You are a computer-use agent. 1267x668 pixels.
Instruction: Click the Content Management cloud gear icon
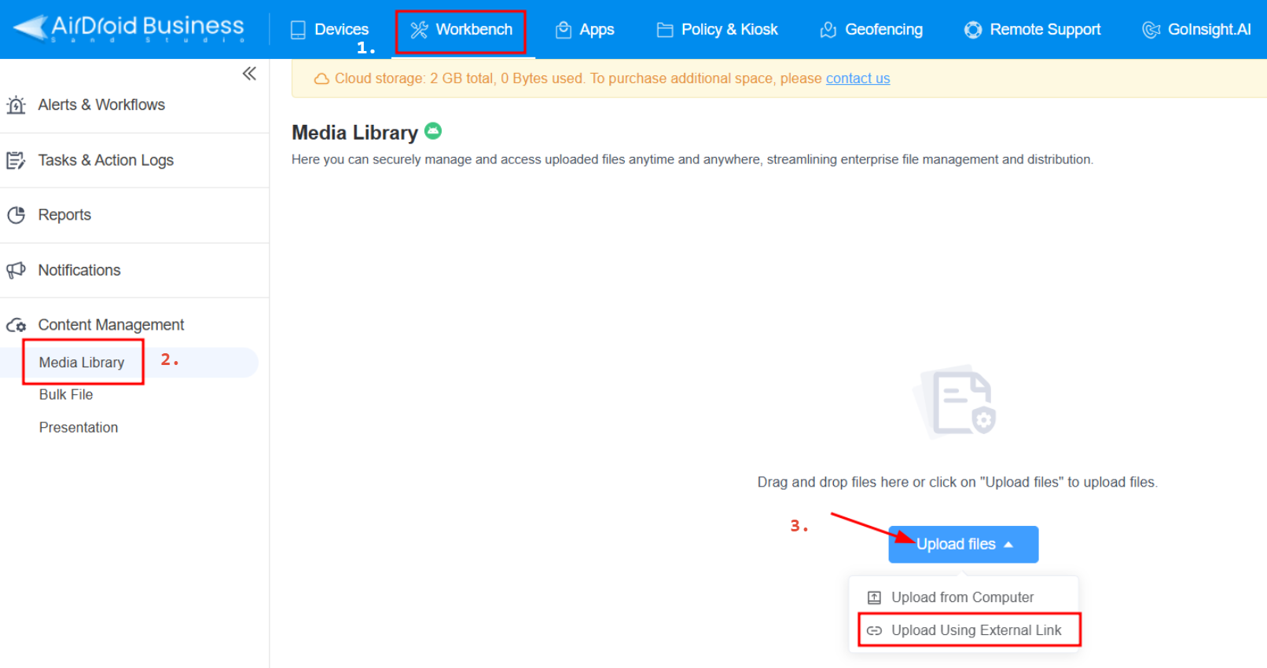pos(16,325)
